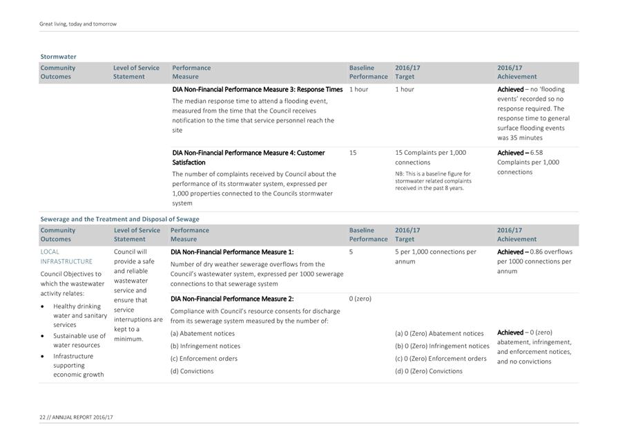This screenshot has width=618, height=441.
Task: Click the sewerage baseline value '5'
Action: [351, 252]
